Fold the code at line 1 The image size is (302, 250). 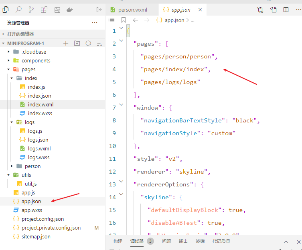pyautogui.click(x=121, y=28)
